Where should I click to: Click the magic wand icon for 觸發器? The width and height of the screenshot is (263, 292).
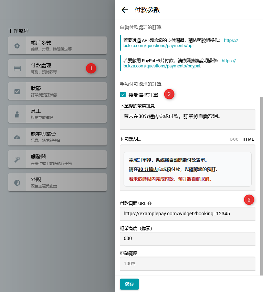tap(17, 160)
